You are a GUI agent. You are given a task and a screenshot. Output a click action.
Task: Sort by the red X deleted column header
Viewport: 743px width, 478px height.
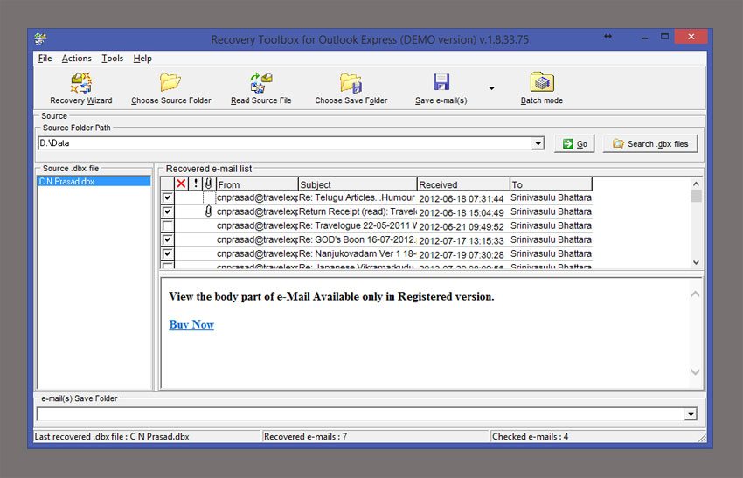tap(181, 184)
